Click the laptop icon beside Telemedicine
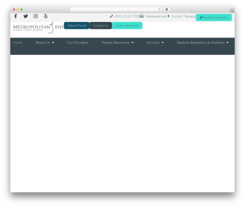 tap(142, 16)
